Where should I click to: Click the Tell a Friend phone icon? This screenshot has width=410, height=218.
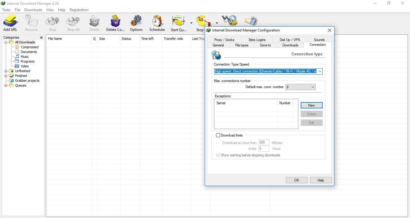point(251,20)
